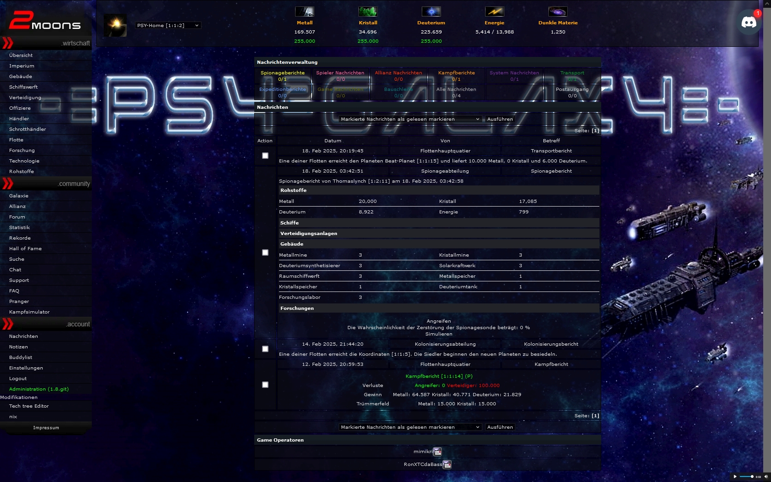Click the Dunkle Materie icon
This screenshot has width=771, height=482.
(558, 11)
